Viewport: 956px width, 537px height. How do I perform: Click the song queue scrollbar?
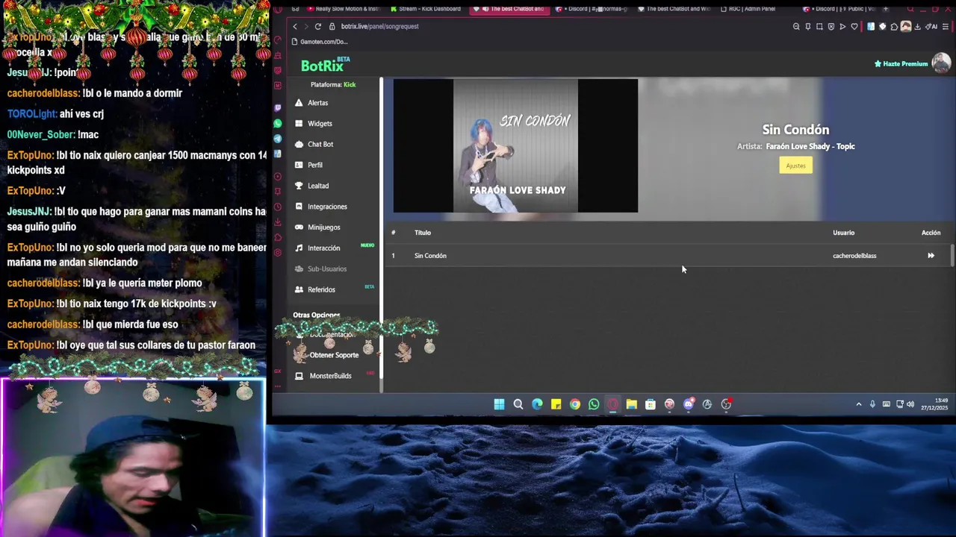[952, 255]
